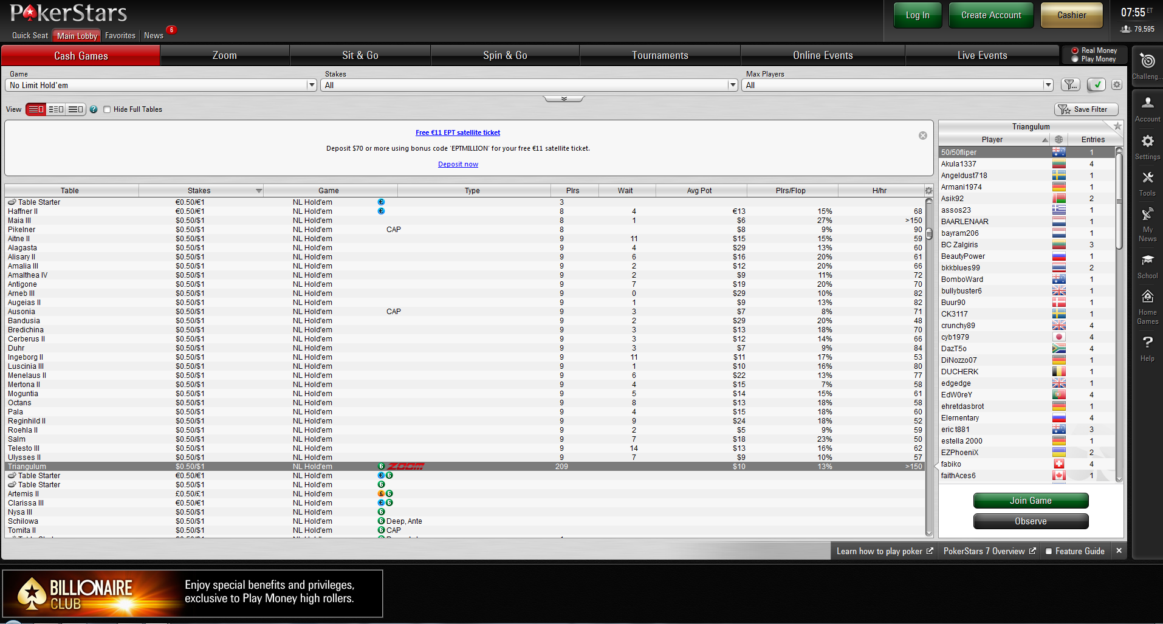Image resolution: width=1163 pixels, height=624 pixels.
Task: Open the Game dropdown showing No Limit Hold'em
Action: 161,85
